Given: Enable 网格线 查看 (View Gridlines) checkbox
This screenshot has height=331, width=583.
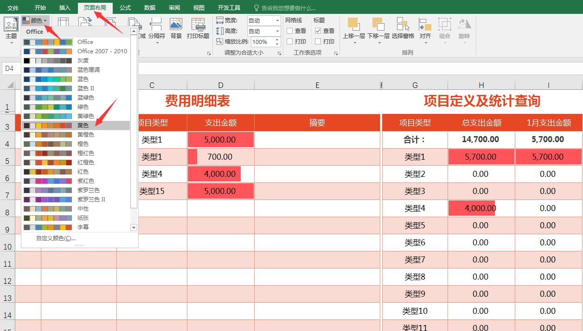Looking at the screenshot, I should tap(288, 31).
